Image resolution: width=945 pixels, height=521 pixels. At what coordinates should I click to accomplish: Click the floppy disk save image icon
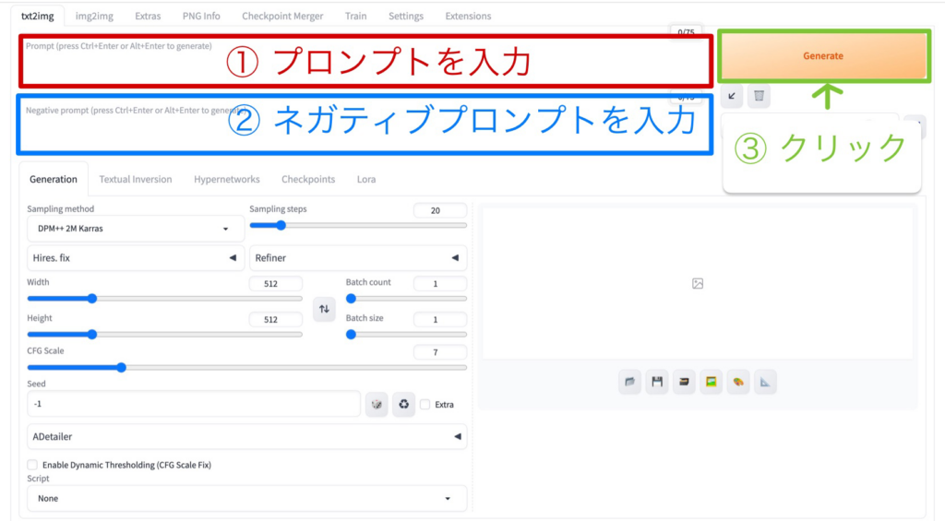click(x=657, y=382)
